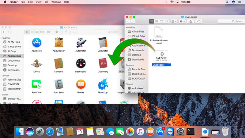This screenshot has width=245, height=138.
Task: Select the Dictionary app icon
Action: pos(103,63)
